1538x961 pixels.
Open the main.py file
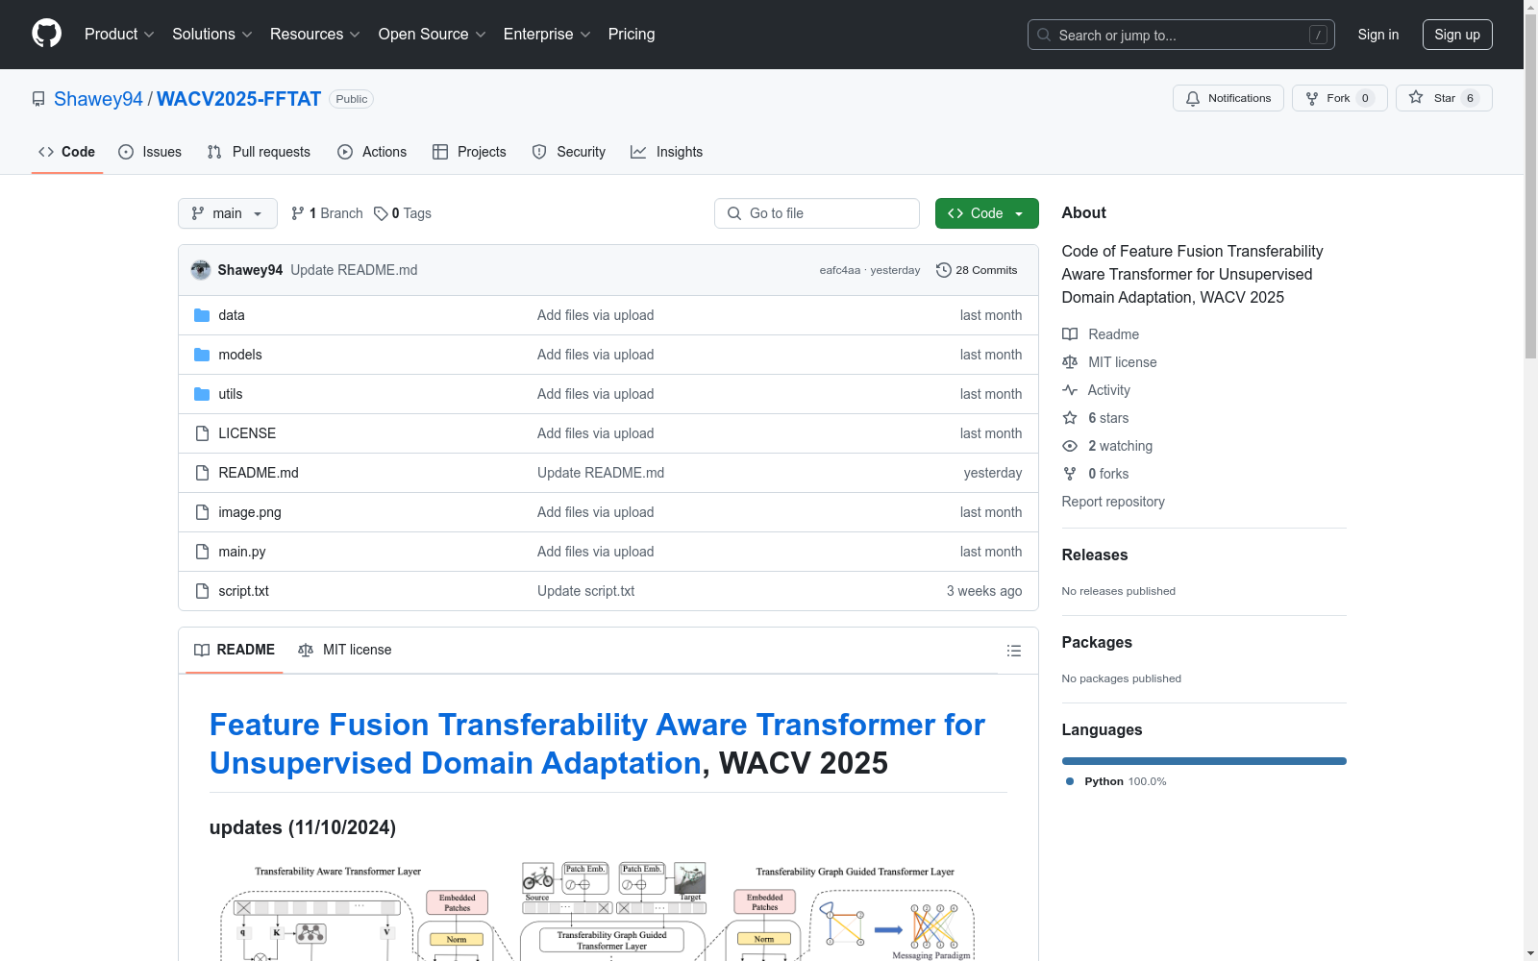(242, 552)
